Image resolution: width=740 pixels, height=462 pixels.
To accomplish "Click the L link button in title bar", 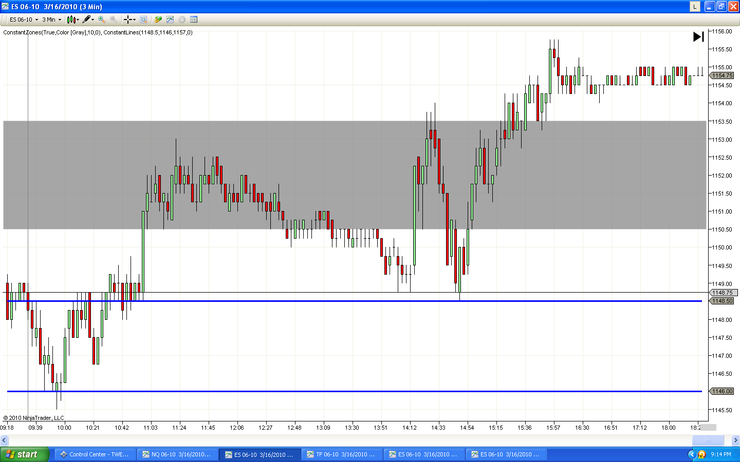I will pyautogui.click(x=695, y=6).
